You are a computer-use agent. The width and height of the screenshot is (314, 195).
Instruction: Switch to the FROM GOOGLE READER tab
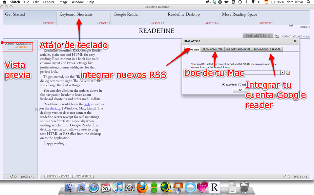267,49
